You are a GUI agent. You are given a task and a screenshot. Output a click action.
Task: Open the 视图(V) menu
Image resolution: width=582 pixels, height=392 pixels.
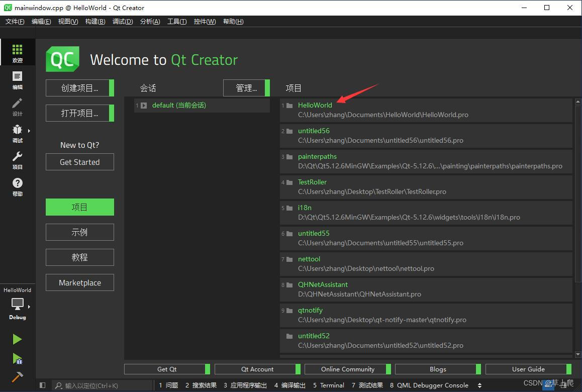pyautogui.click(x=68, y=22)
